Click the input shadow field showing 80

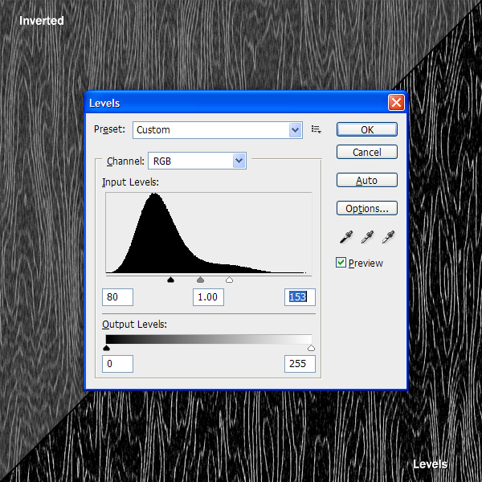(118, 297)
